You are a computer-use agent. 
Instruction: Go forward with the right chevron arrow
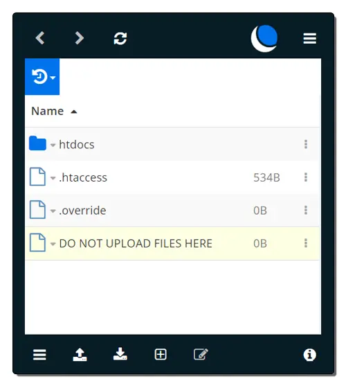80,38
